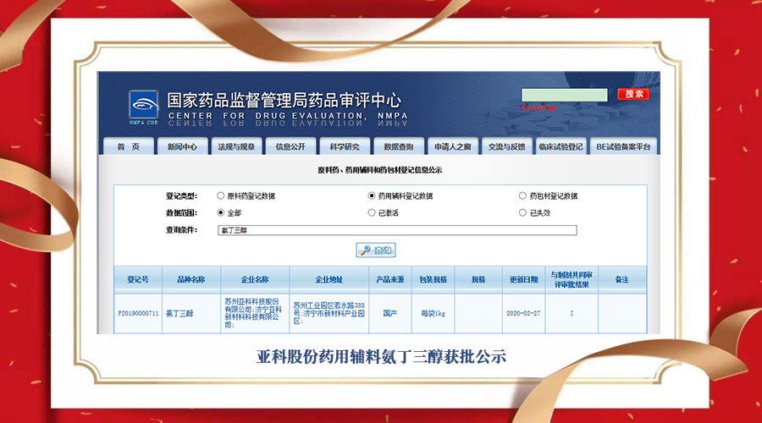Open the English Page link
This screenshot has width=762, height=423.
pyautogui.click(x=538, y=108)
